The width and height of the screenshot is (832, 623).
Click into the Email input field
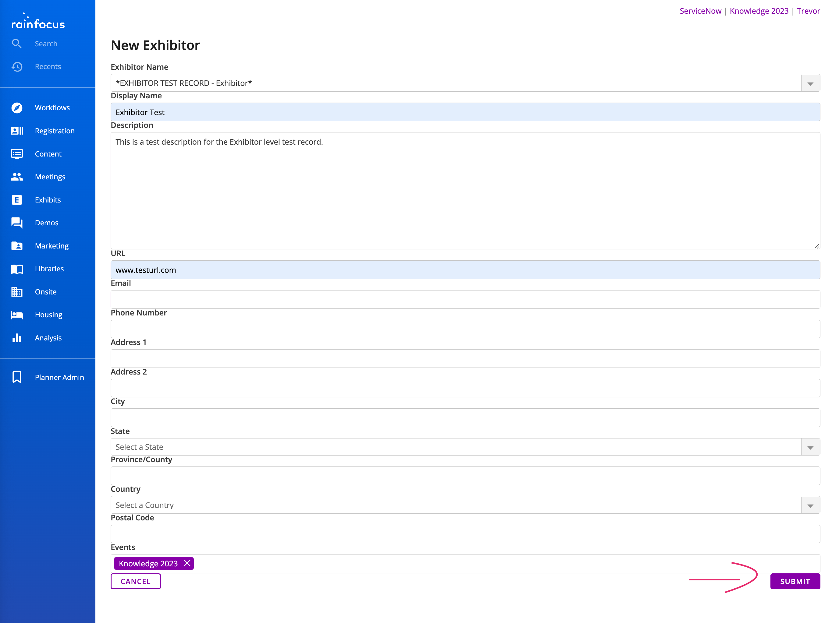pos(465,300)
